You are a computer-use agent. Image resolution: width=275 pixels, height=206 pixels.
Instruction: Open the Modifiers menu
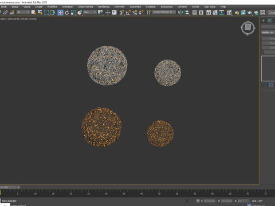pos(52,7)
